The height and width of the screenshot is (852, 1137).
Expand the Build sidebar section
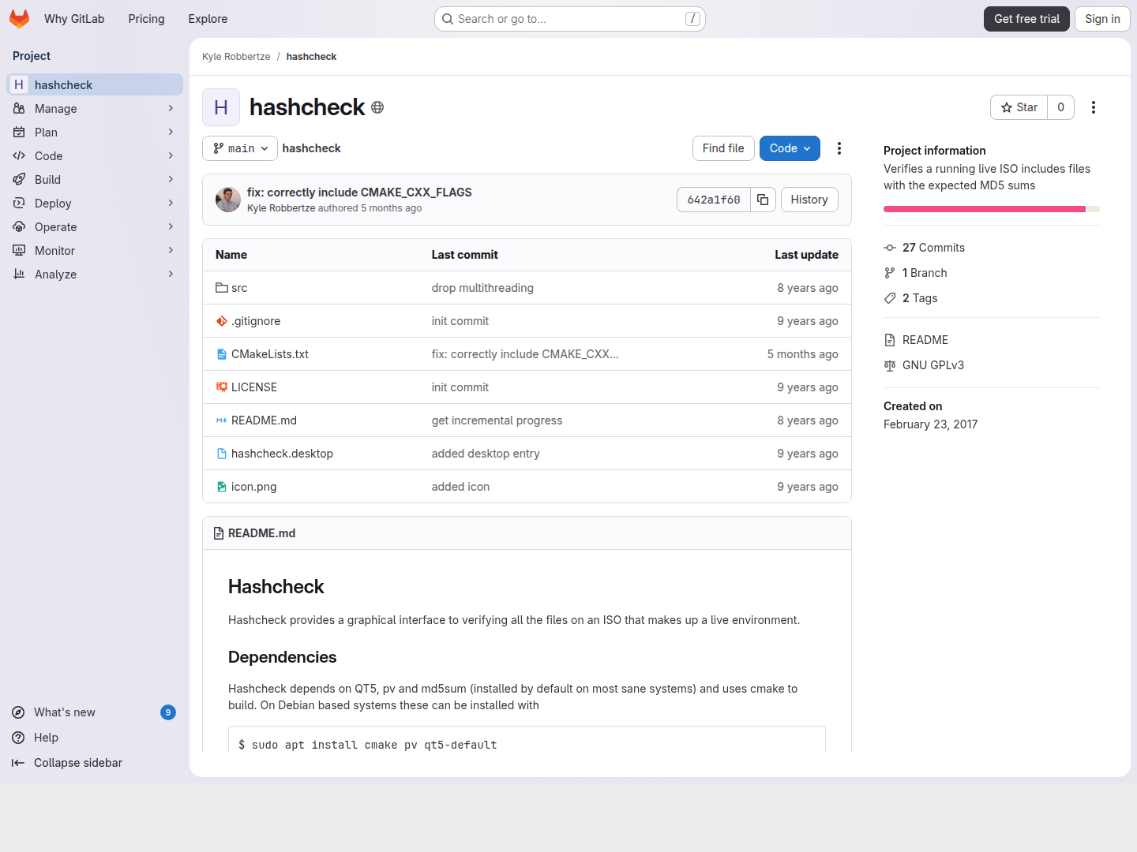point(95,180)
